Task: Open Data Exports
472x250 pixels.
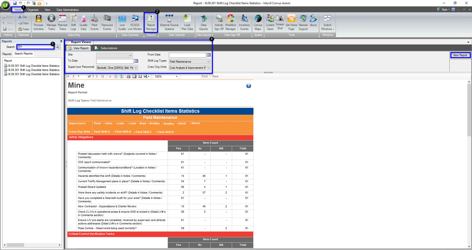Action: (203, 23)
